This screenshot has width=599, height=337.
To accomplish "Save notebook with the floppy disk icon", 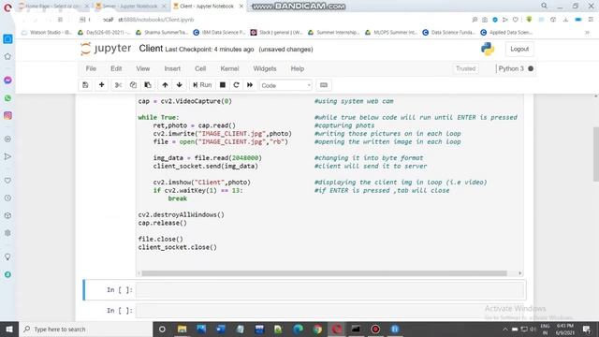I will [85, 85].
